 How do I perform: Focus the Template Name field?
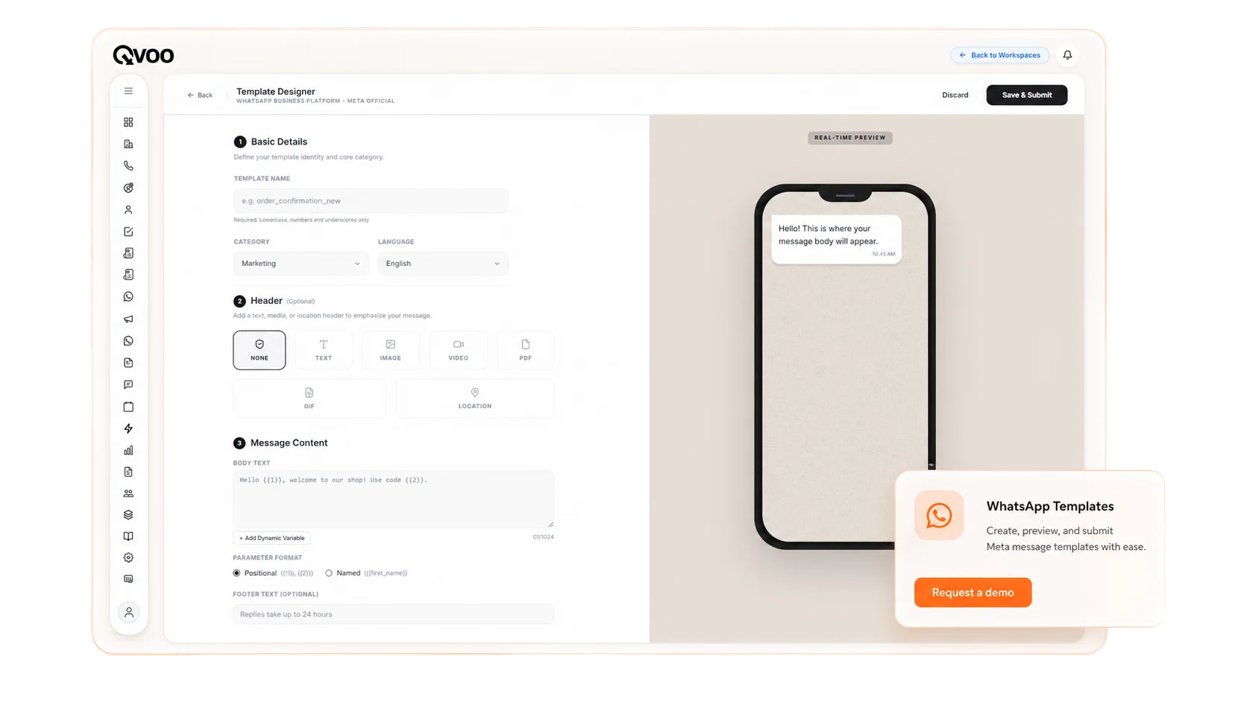point(371,201)
